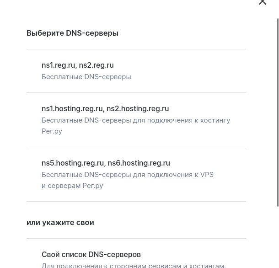Click 'Бесплатные DNS-серверы' description under ns1.reg.ru
This screenshot has height=268, width=279.
pyautogui.click(x=86, y=77)
